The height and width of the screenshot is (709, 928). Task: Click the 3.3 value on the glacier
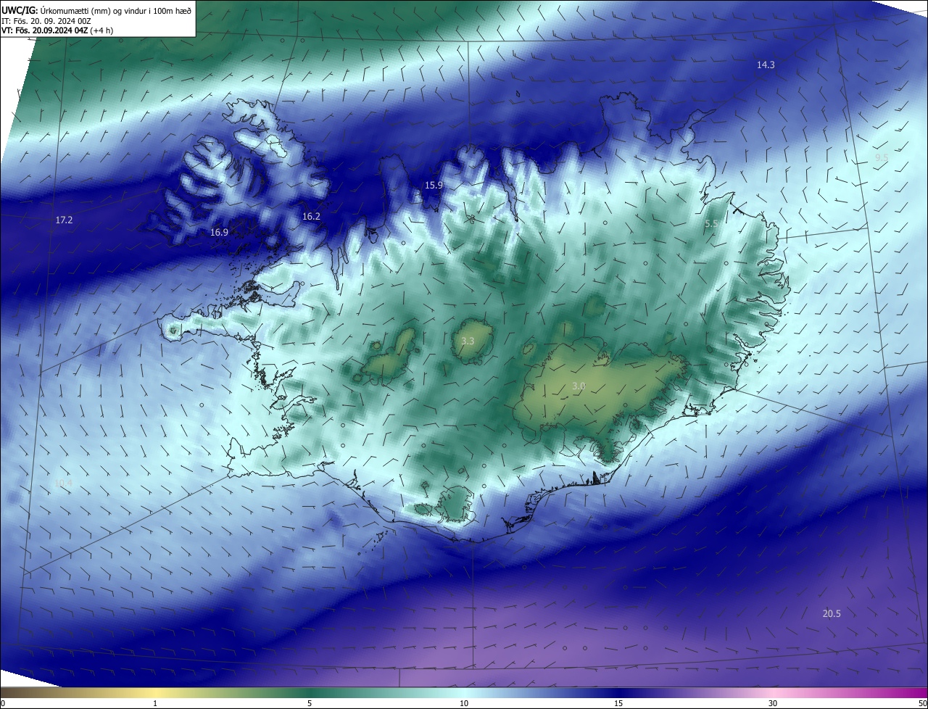click(468, 341)
